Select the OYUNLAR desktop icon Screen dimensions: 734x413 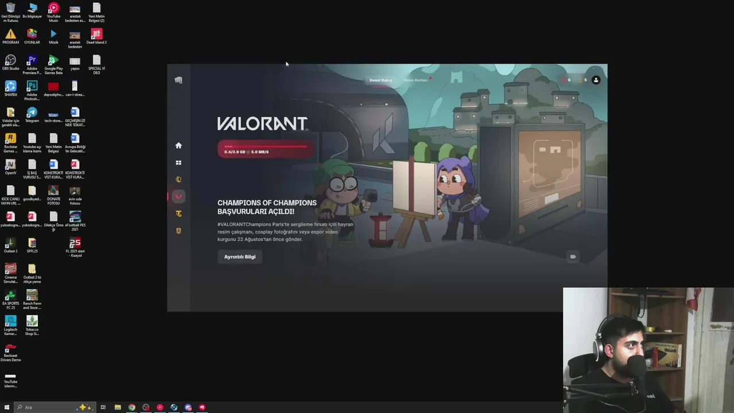click(x=32, y=37)
